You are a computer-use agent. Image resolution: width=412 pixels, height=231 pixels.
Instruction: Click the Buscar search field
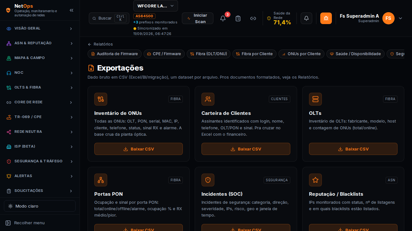(109, 18)
